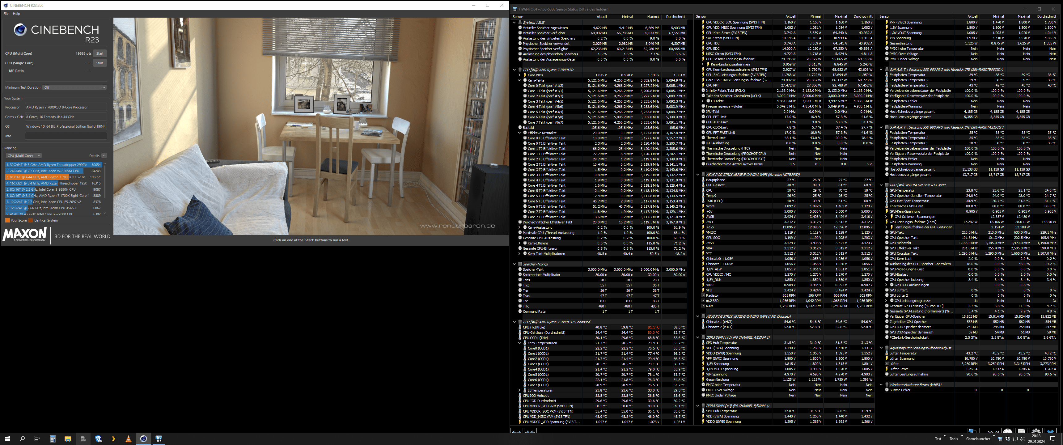Select Ryzen 7 7800X3D ranking entry
This screenshot has height=445, width=1063.
coord(53,177)
